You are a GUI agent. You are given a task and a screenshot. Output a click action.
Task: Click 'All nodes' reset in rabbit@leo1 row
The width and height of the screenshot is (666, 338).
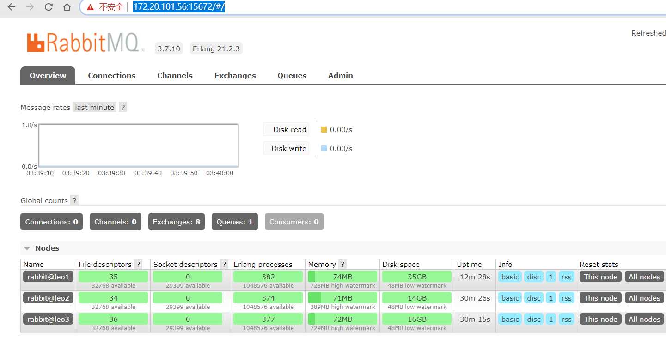[x=644, y=277]
